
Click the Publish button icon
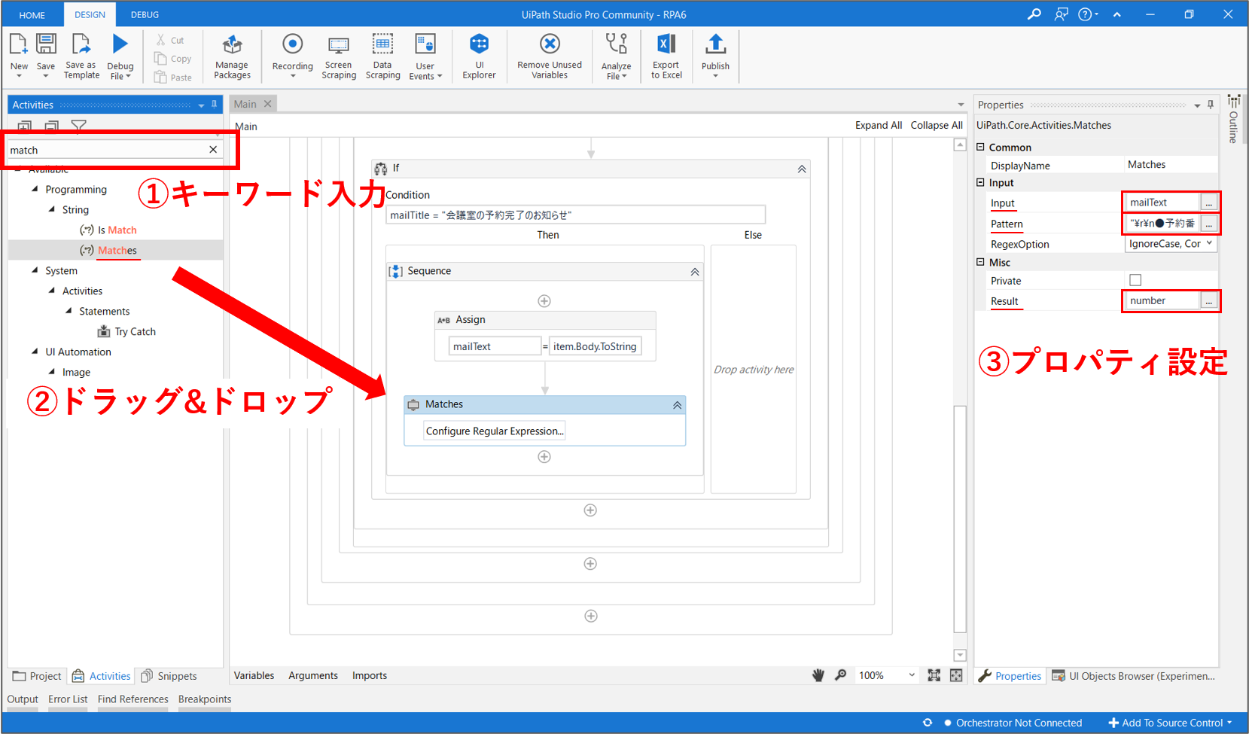tap(715, 44)
